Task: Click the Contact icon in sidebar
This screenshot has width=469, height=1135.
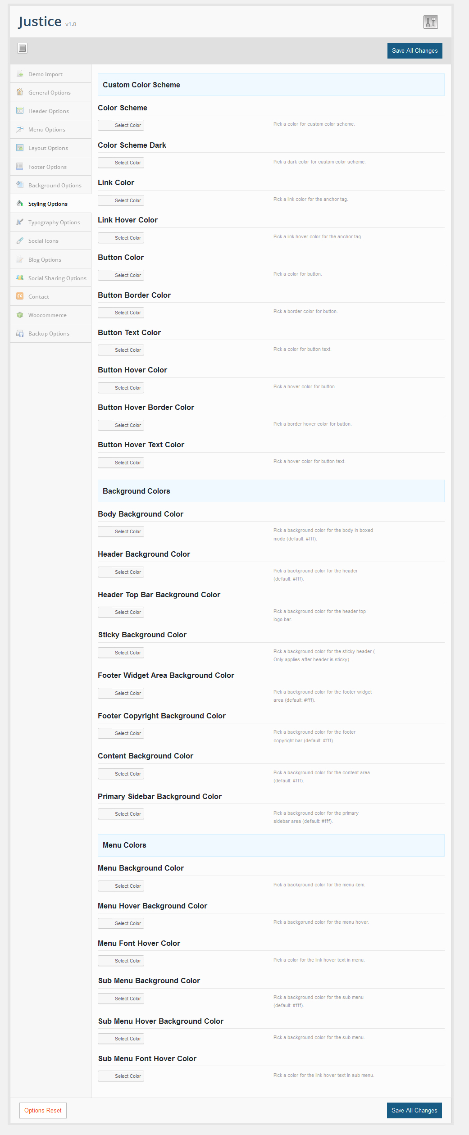Action: (20, 296)
